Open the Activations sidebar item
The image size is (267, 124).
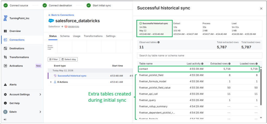click(x=16, y=66)
